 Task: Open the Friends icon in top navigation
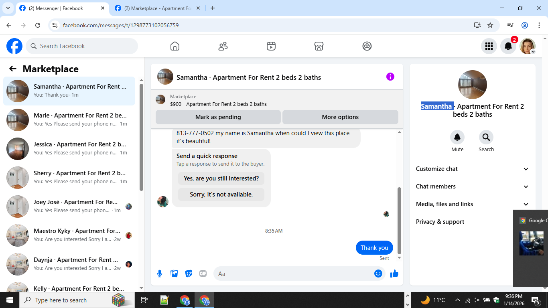[223, 46]
